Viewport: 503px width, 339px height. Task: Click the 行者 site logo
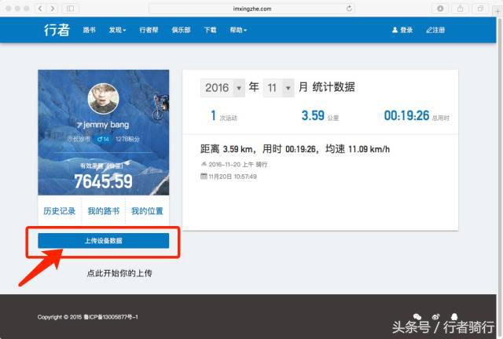[57, 30]
